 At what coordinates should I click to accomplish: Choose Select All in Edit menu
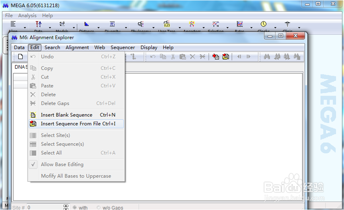[x=76, y=153]
